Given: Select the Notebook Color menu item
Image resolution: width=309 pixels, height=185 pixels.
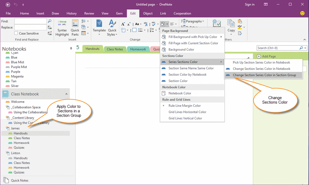Looking at the screenshot, I should pyautogui.click(x=192, y=93).
